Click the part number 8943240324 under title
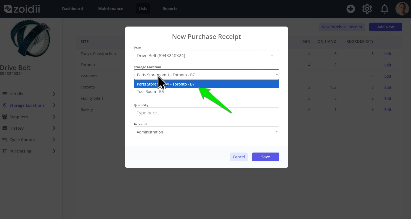The width and height of the screenshot is (411, 219). [11, 74]
